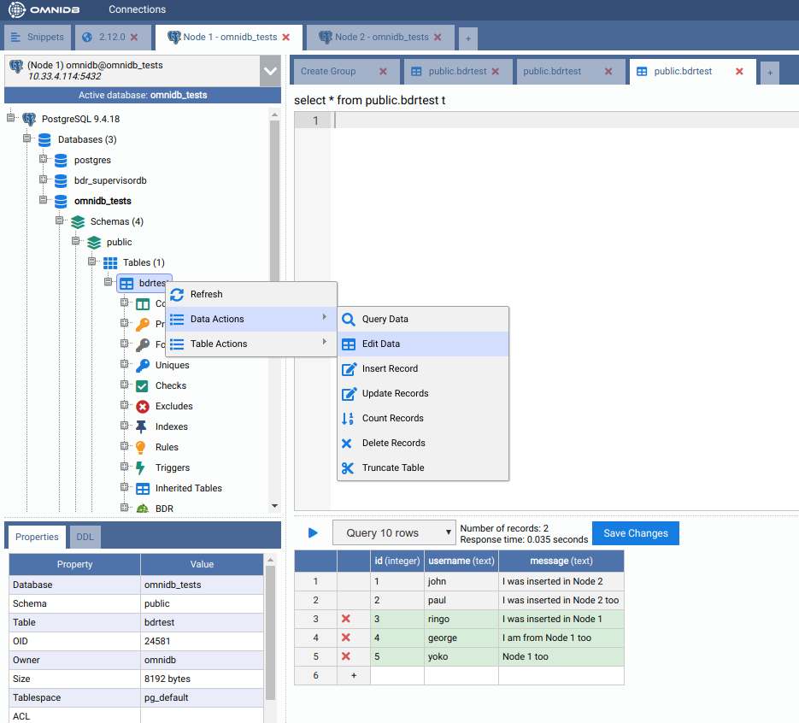The width and height of the screenshot is (799, 723).
Task: Toggle delete mark on ringo row
Action: point(346,619)
